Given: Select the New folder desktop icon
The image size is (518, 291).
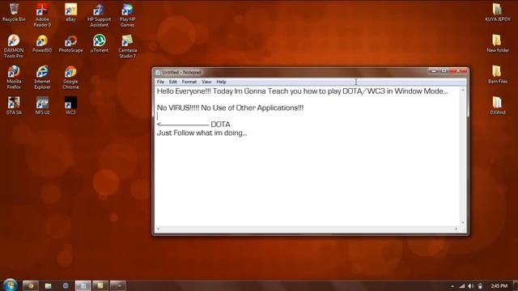Looking at the screenshot, I should pyautogui.click(x=498, y=43).
